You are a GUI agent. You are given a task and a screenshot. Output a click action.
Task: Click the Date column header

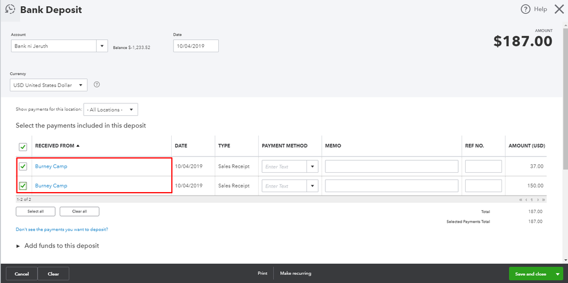coord(181,146)
